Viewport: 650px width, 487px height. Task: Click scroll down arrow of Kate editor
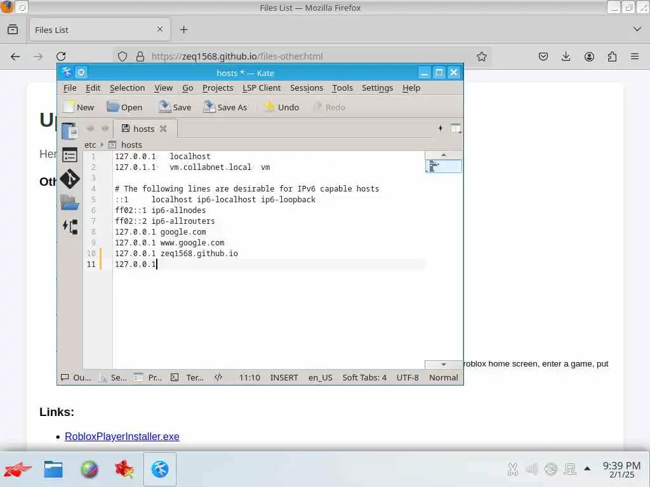pyautogui.click(x=444, y=365)
